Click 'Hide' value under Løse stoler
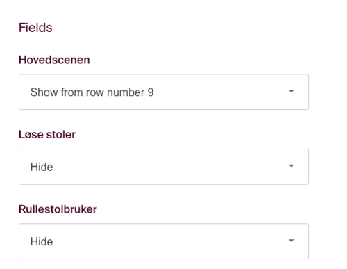 pyautogui.click(x=42, y=167)
